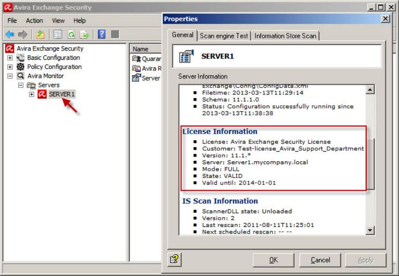Click the License Information heading

(x=220, y=131)
